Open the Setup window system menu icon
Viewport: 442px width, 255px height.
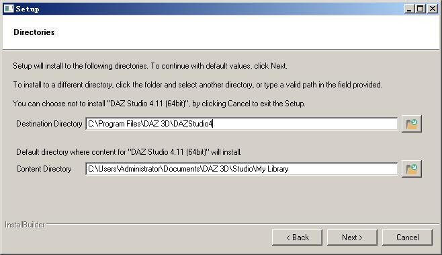[x=9, y=9]
